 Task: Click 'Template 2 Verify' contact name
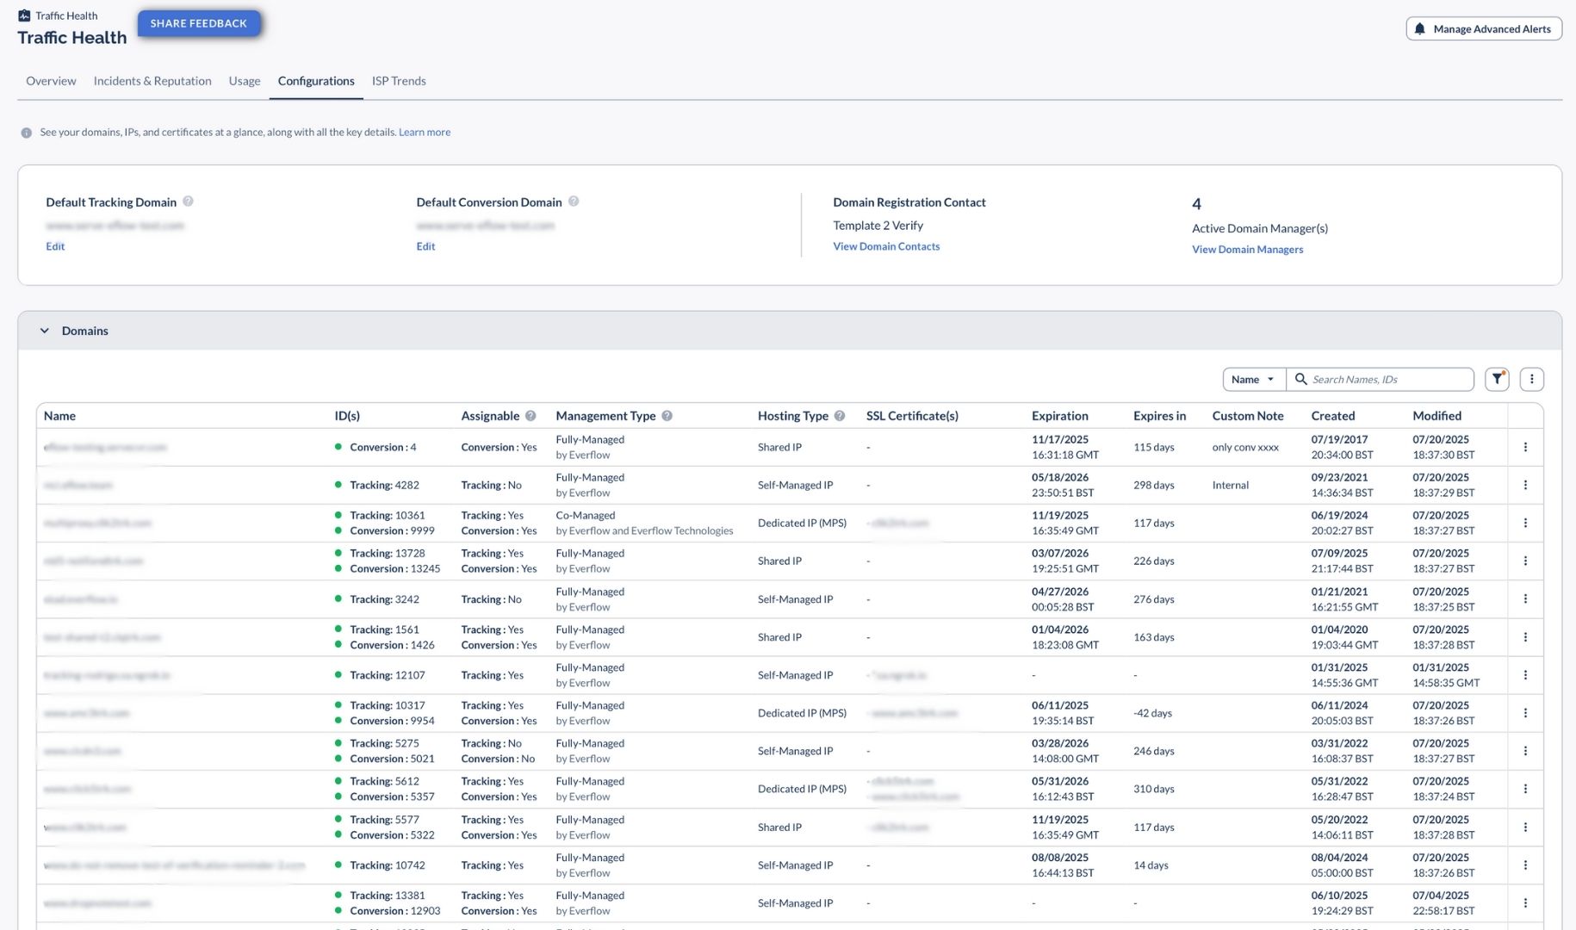(x=878, y=226)
